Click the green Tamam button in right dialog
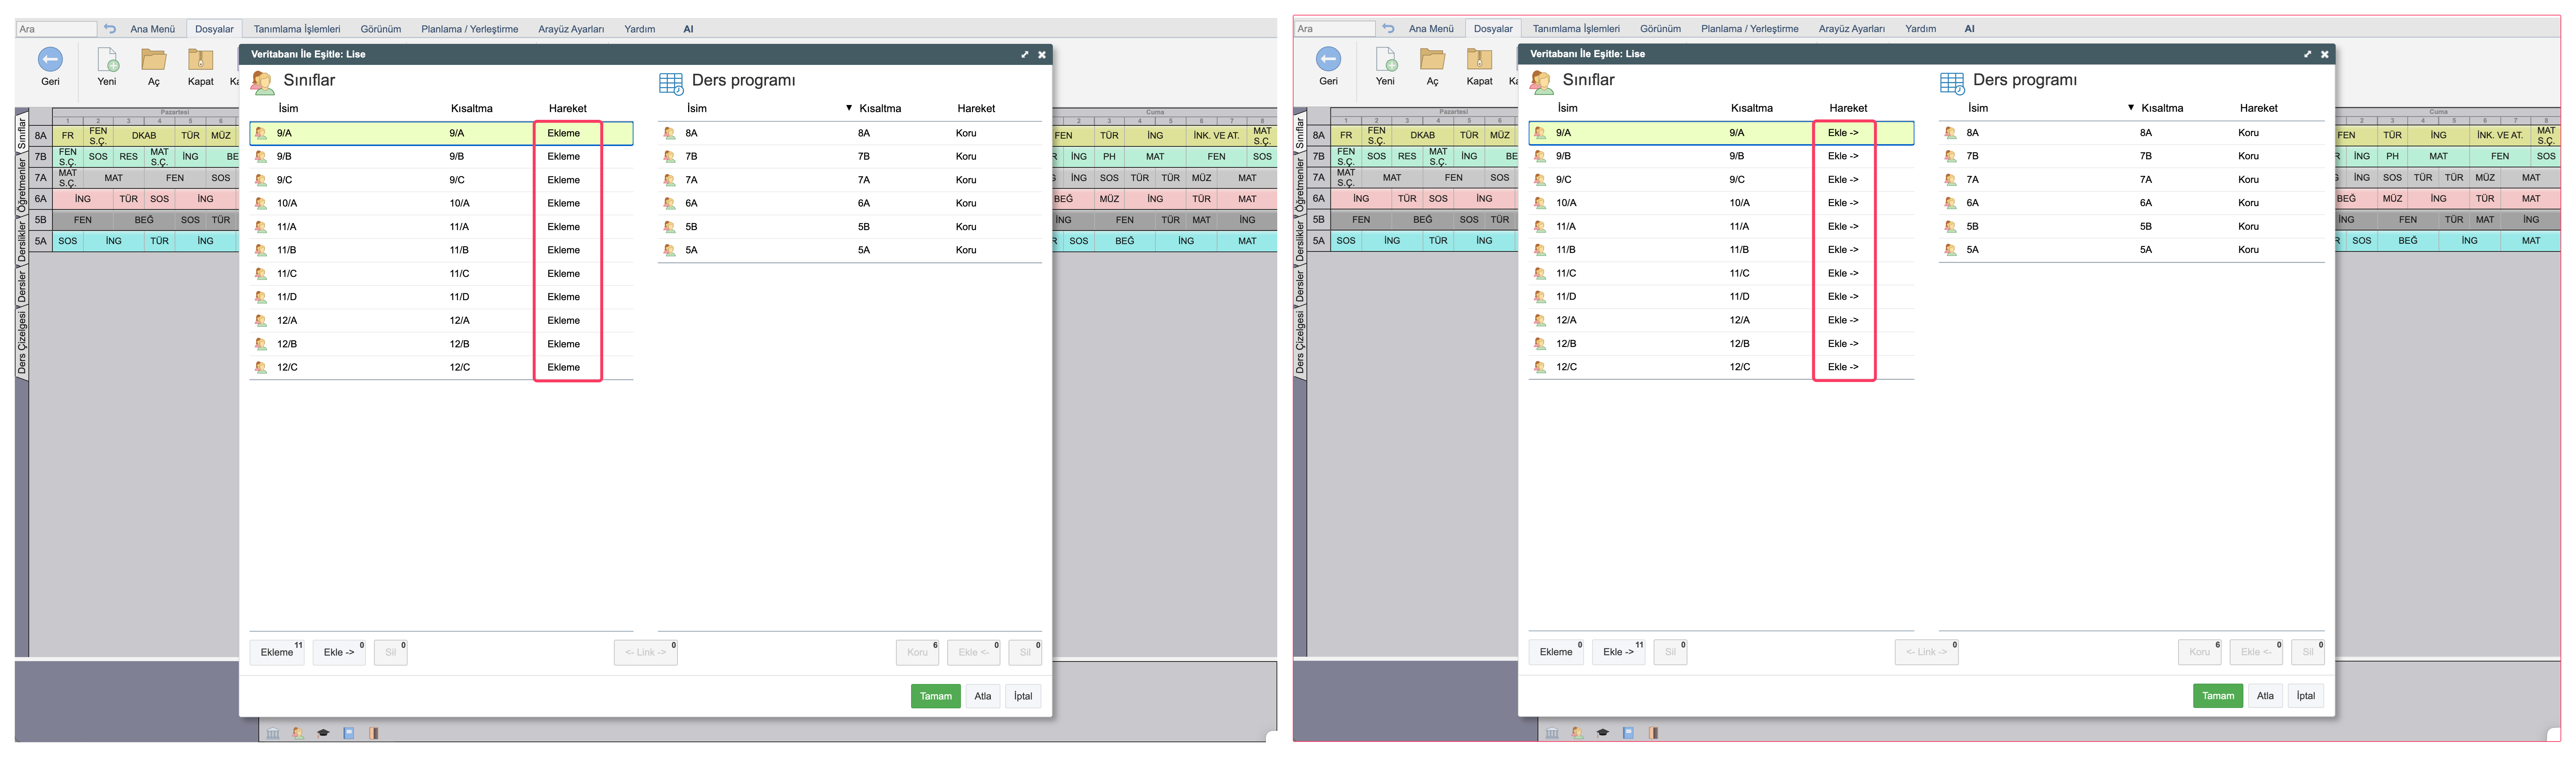The height and width of the screenshot is (757, 2576). [x=2218, y=696]
